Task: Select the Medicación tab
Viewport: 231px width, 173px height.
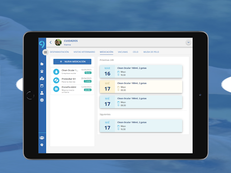Action: tap(106, 52)
